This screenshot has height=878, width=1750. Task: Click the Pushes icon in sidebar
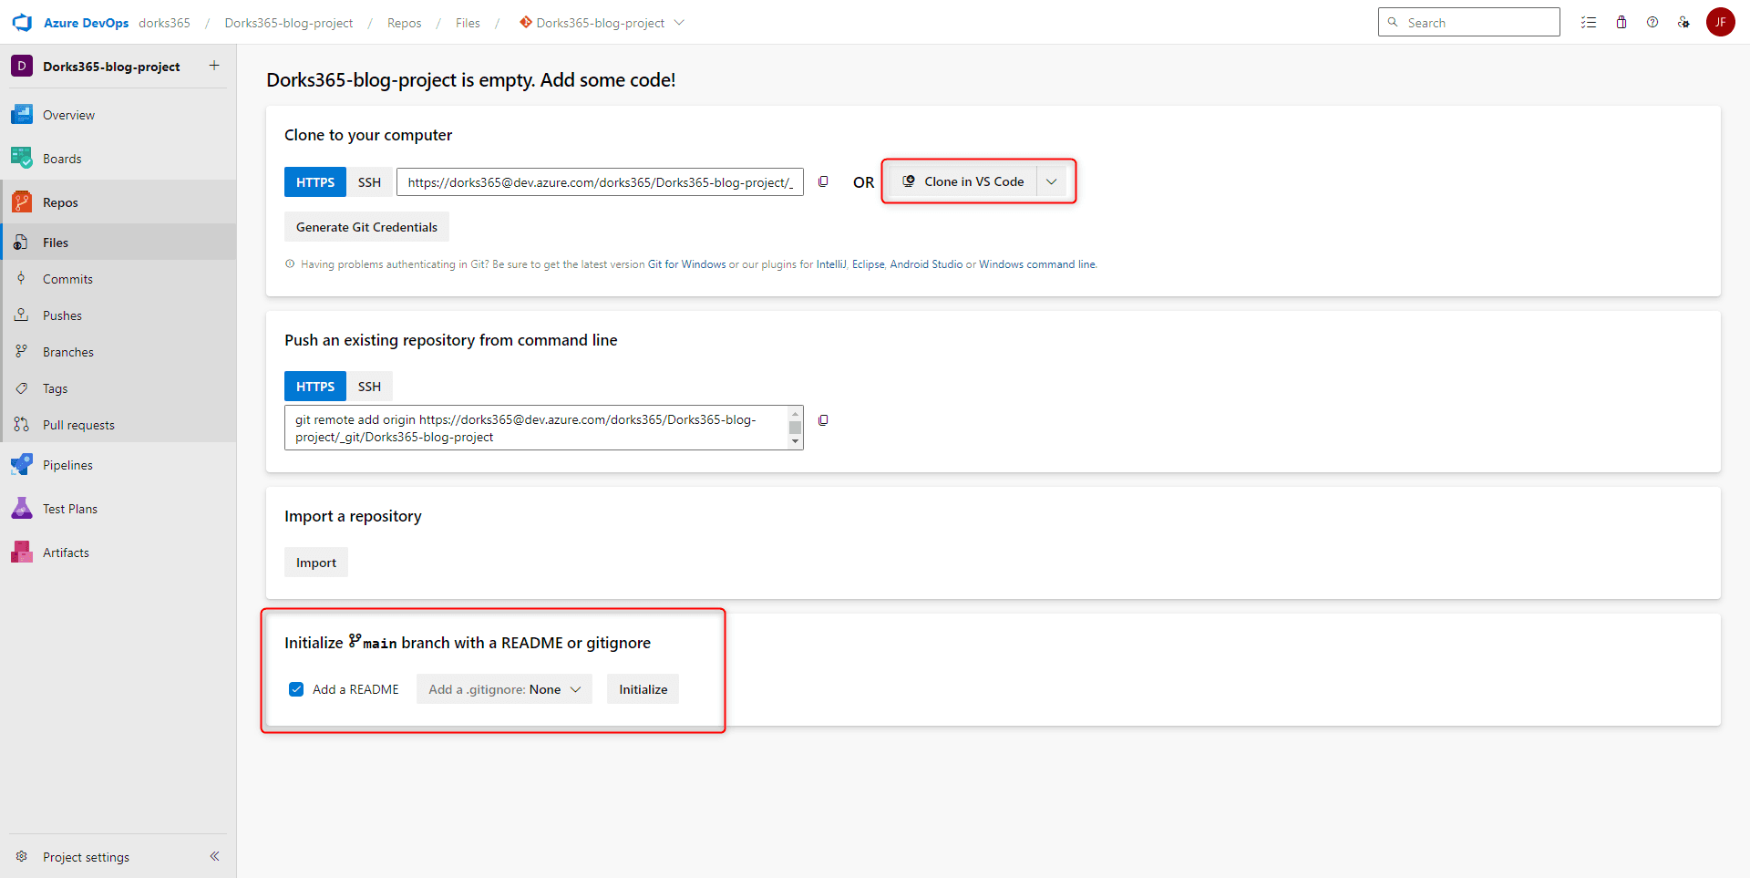(x=21, y=315)
